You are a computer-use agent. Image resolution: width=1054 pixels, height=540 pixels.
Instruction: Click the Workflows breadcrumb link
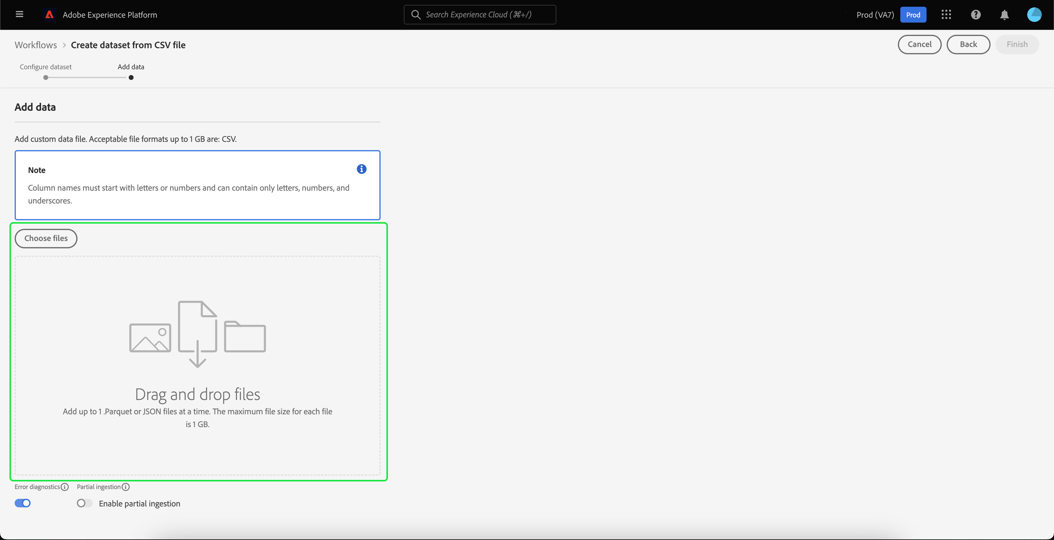coord(36,45)
